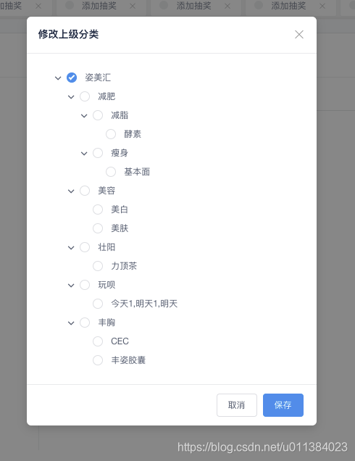Select the 酵素 radio button
Image resolution: width=355 pixels, height=461 pixels.
pyautogui.click(x=111, y=134)
